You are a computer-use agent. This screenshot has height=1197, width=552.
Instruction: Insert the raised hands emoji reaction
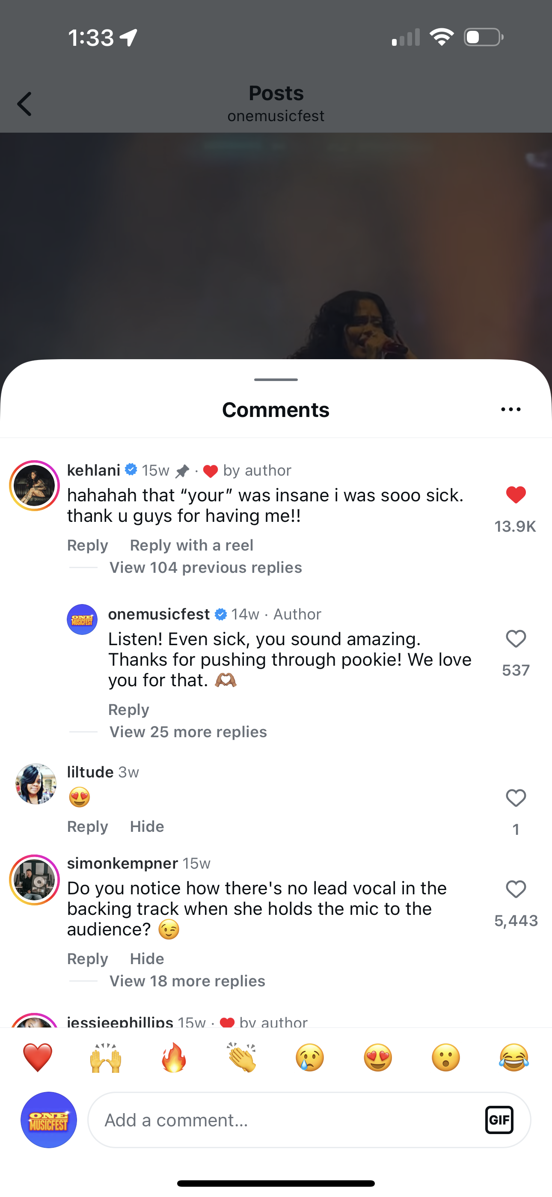[x=105, y=1057]
